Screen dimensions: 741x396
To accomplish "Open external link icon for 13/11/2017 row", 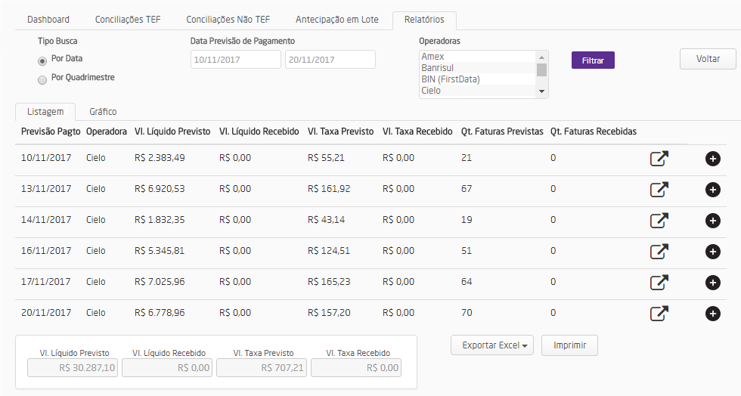I will point(659,190).
